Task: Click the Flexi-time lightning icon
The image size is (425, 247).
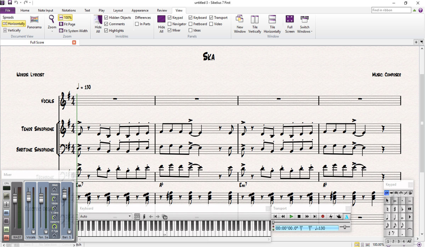Action: pos(331,216)
